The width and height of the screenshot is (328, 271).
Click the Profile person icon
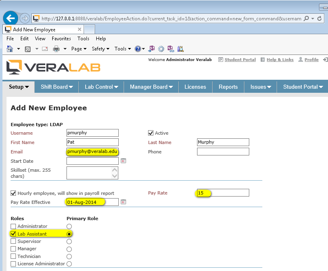click(301, 59)
